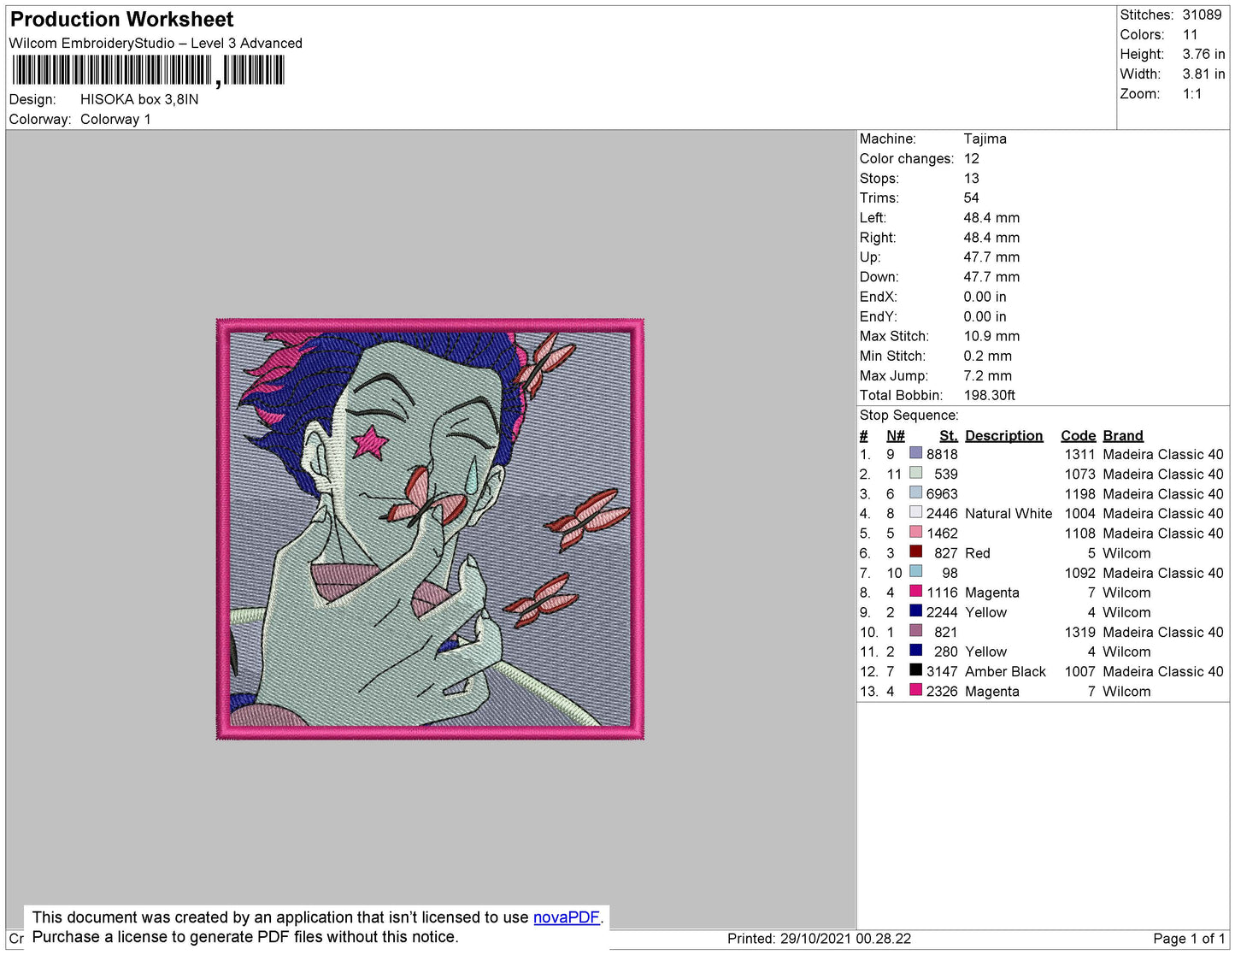This screenshot has height=955, width=1235.
Task: Select the Amber Black color swatch
Action: point(916,669)
